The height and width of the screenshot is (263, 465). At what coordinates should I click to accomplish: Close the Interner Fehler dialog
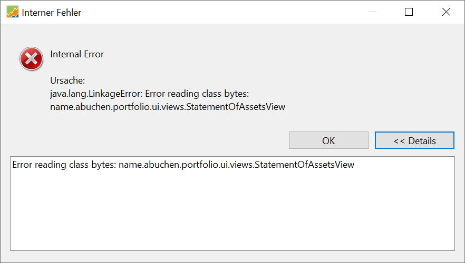(x=446, y=12)
